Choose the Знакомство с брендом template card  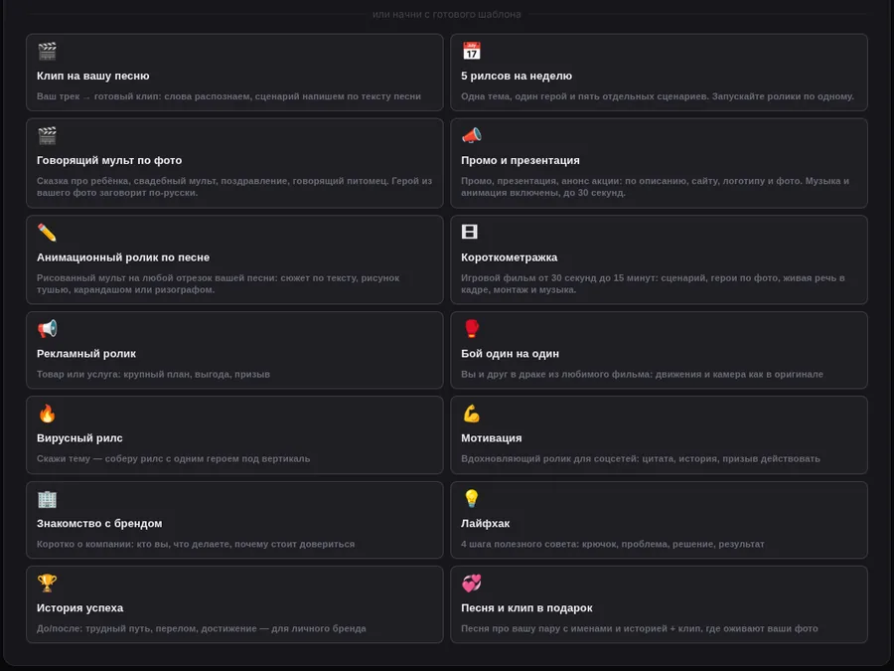point(234,520)
